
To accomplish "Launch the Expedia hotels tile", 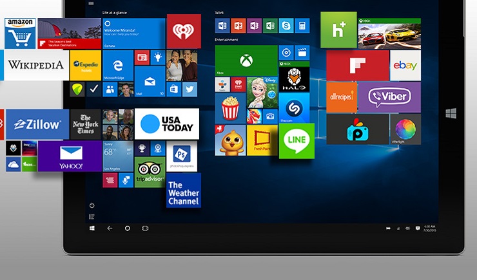I will 86,65.
